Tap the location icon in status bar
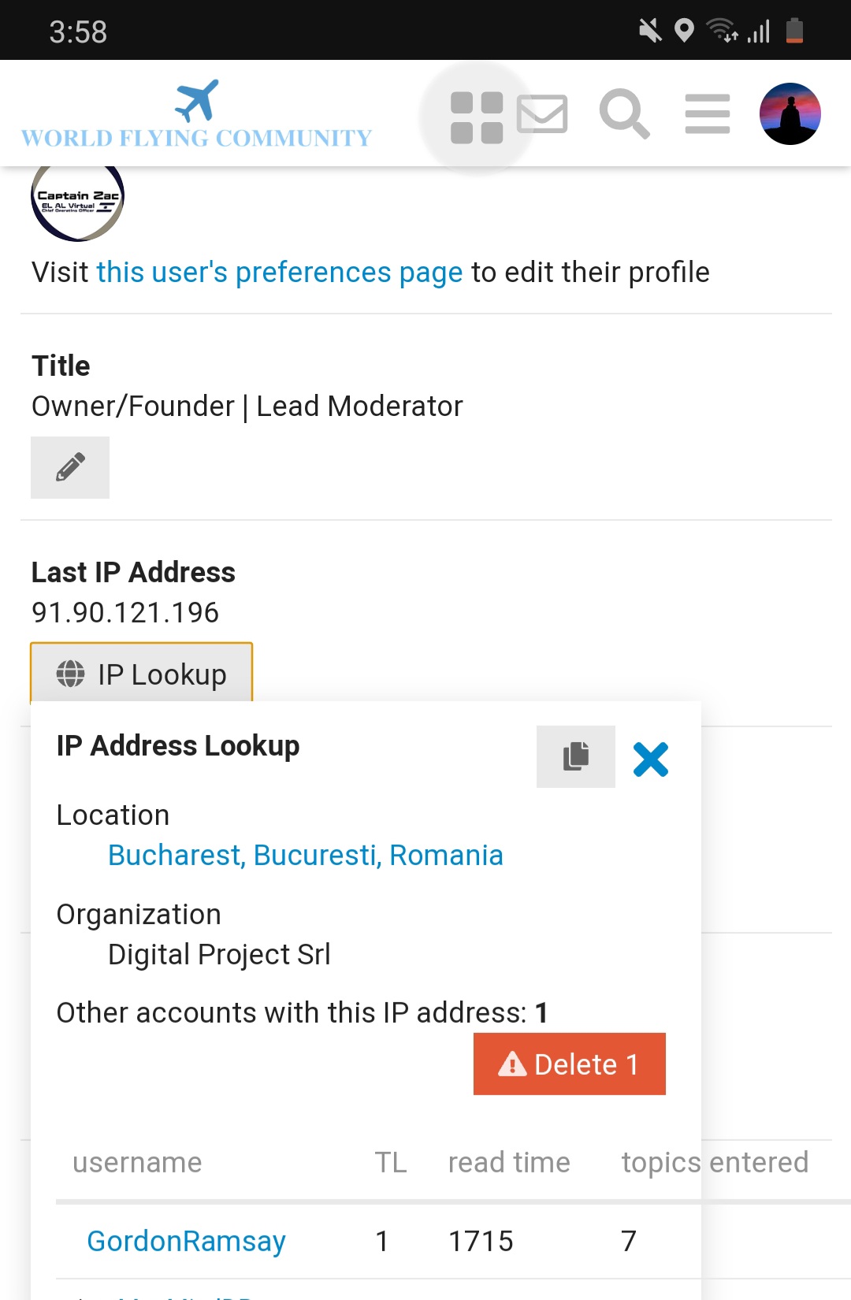 (x=685, y=31)
